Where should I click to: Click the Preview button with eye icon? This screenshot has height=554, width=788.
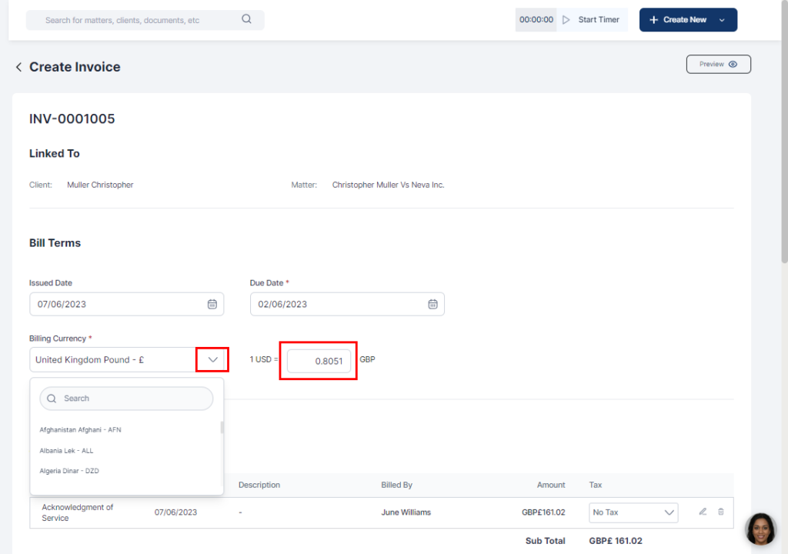click(718, 65)
